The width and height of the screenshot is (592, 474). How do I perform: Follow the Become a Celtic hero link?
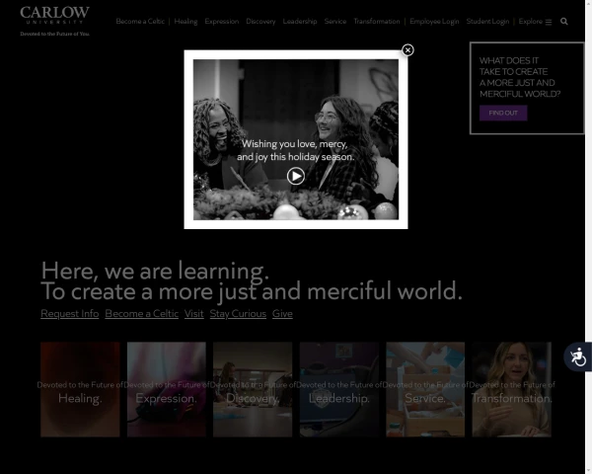tap(141, 314)
